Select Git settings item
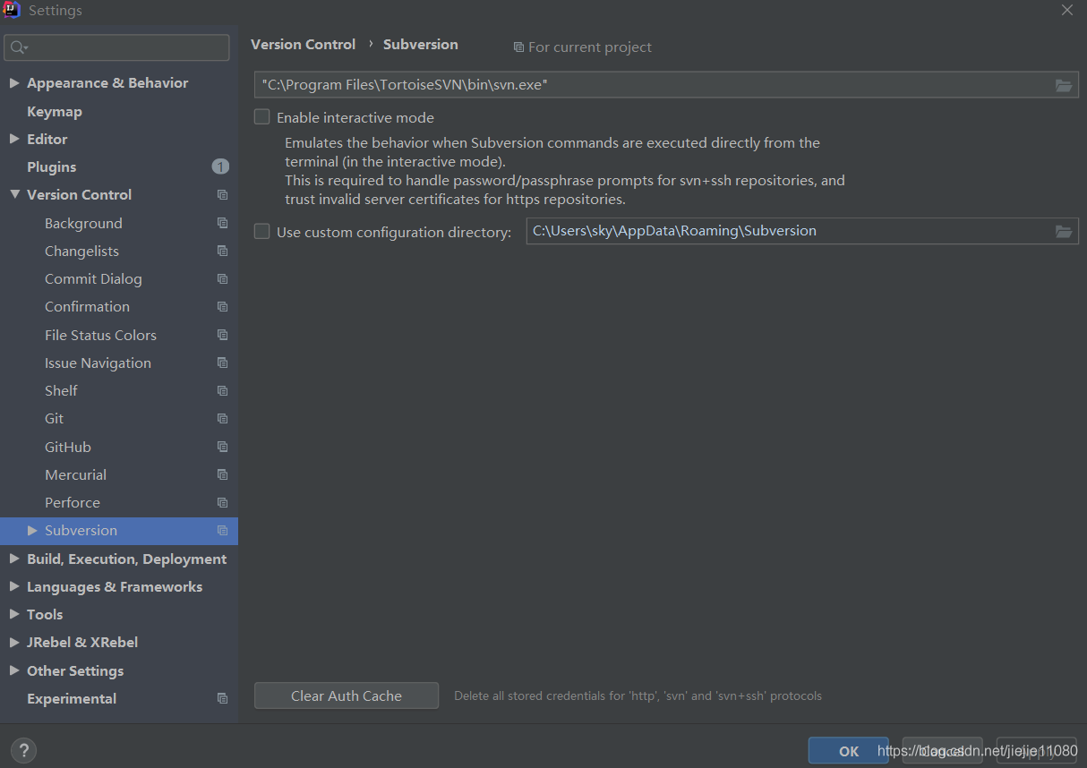 point(54,419)
